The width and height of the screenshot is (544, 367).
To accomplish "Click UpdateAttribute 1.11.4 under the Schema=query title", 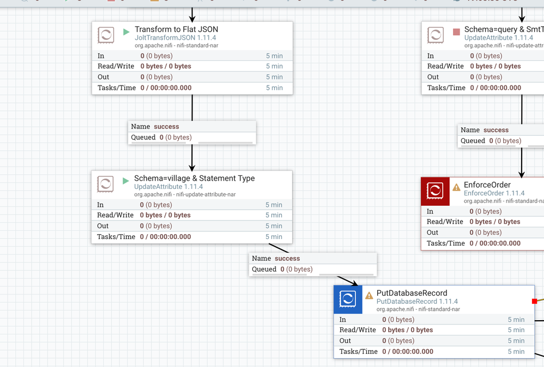I will tap(499, 38).
